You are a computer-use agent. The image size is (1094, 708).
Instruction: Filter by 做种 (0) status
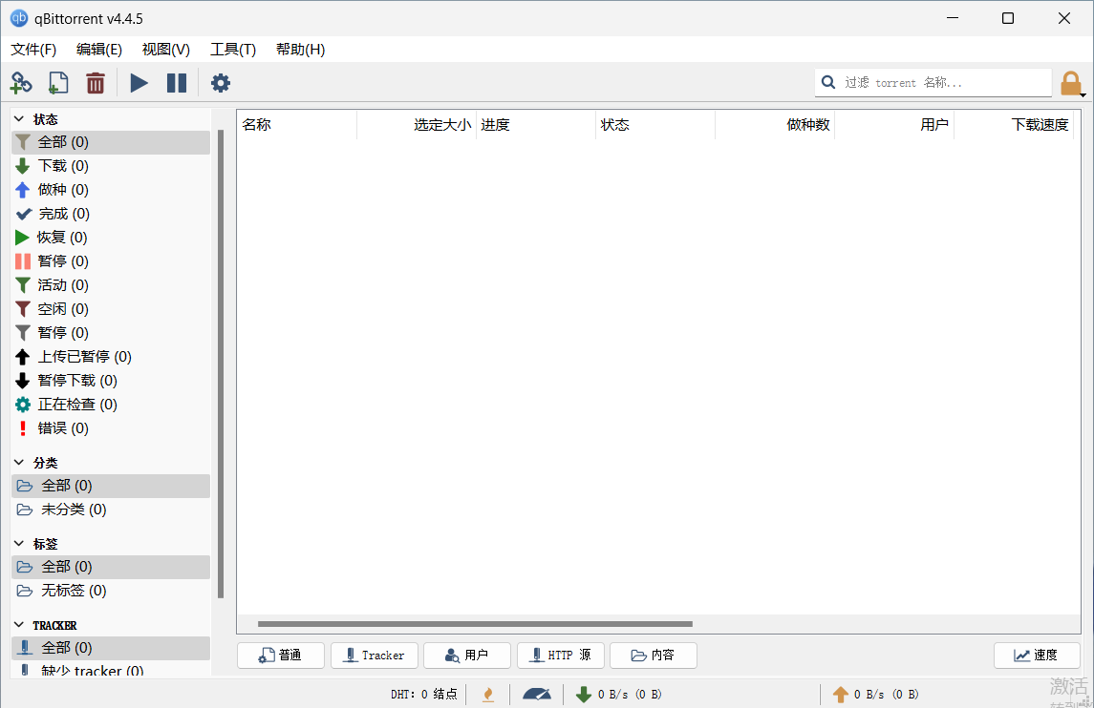111,190
